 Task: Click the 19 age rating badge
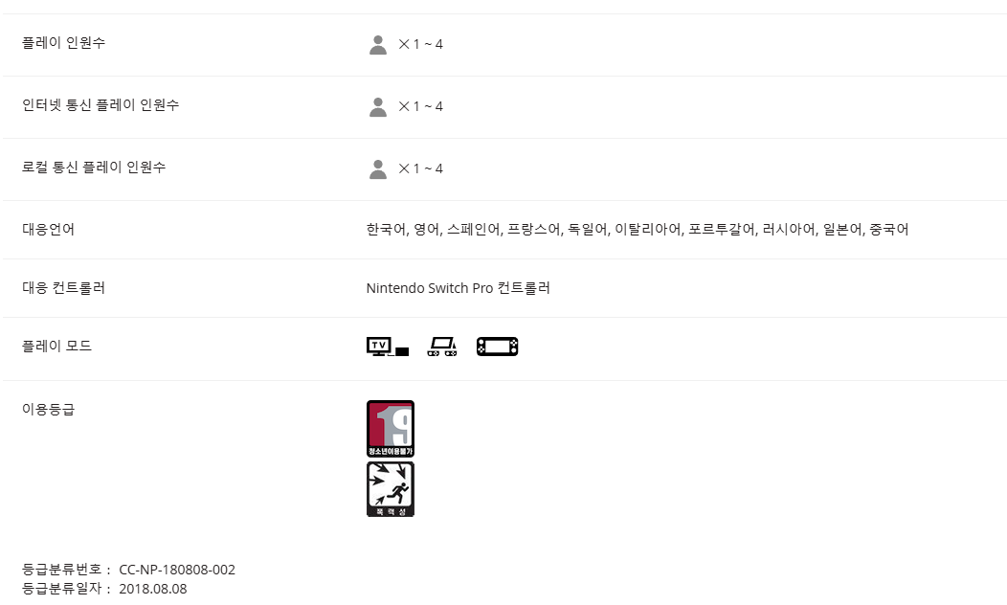391,428
